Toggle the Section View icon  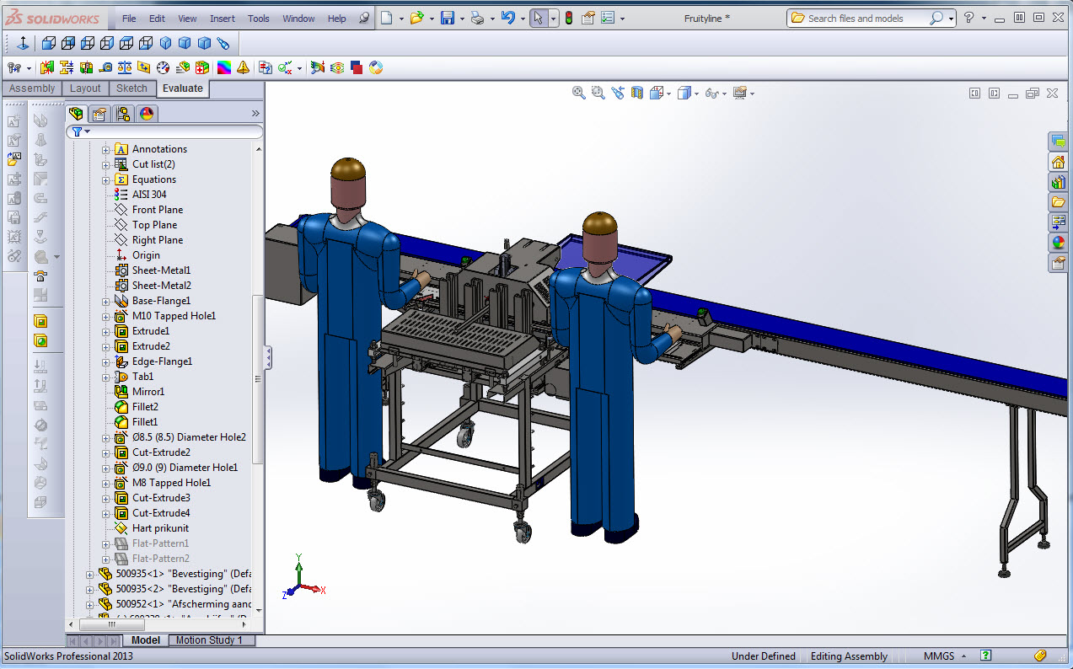[637, 93]
